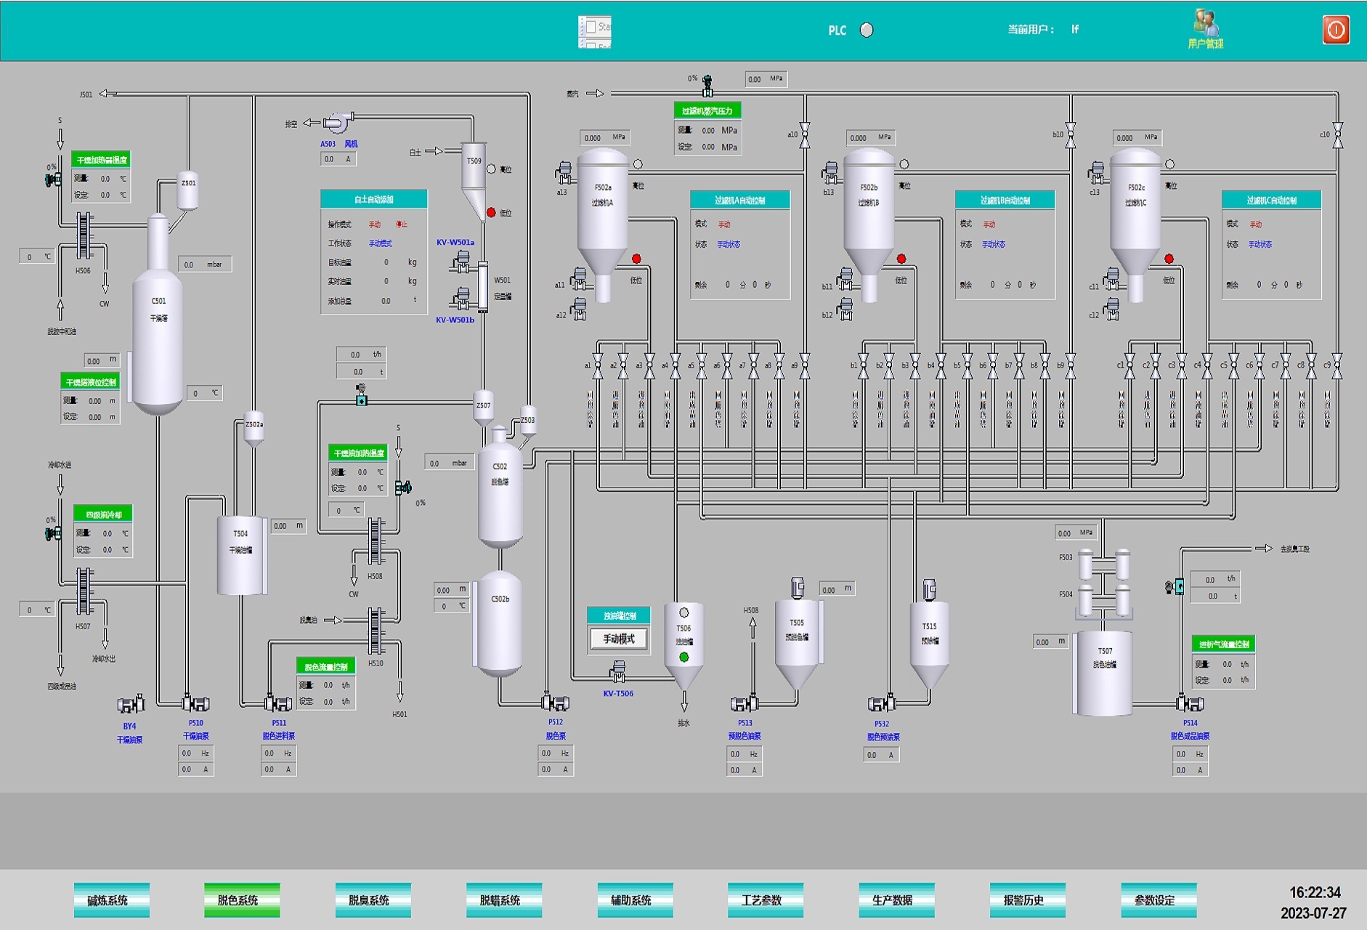Click the T505 agitator motor

pyautogui.click(x=798, y=588)
